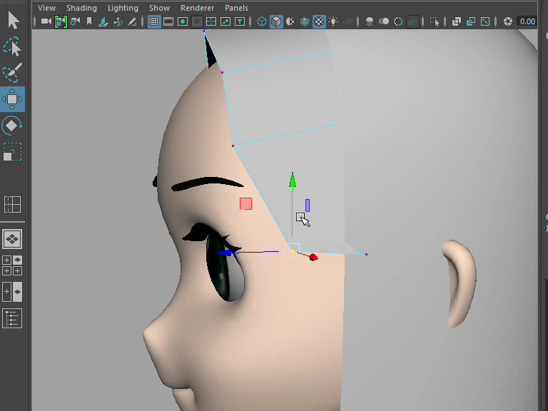Activate the Lasso Select tool
548x411 pixels.
coord(12,47)
